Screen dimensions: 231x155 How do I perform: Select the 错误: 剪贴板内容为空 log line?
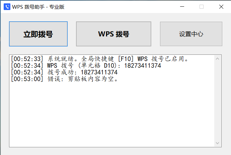(64, 79)
